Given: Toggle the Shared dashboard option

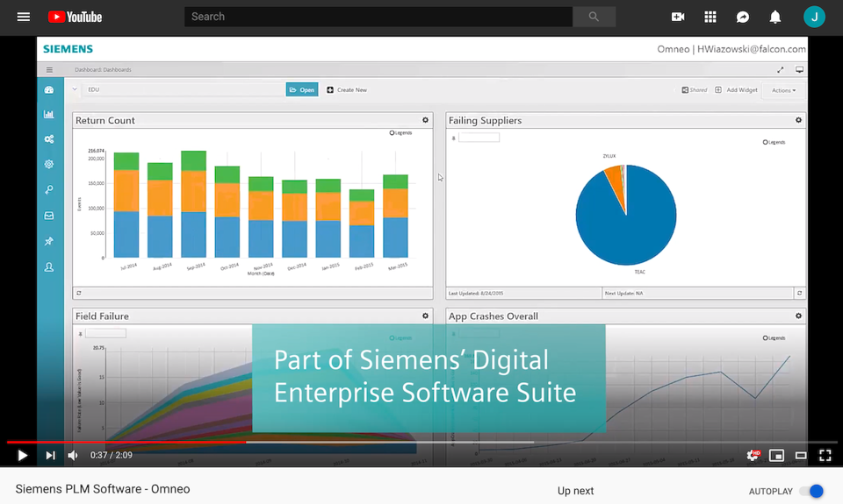Looking at the screenshot, I should (x=694, y=90).
